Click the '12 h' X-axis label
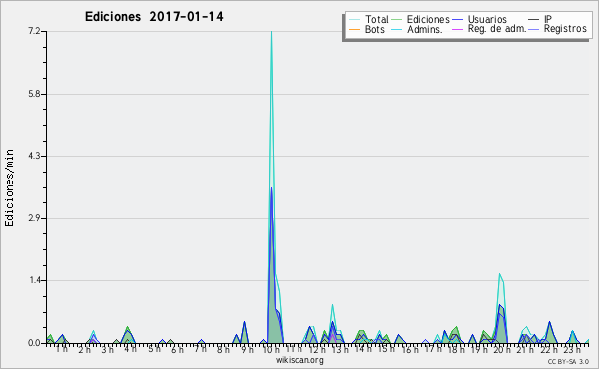599x369 pixels. pos(317,349)
